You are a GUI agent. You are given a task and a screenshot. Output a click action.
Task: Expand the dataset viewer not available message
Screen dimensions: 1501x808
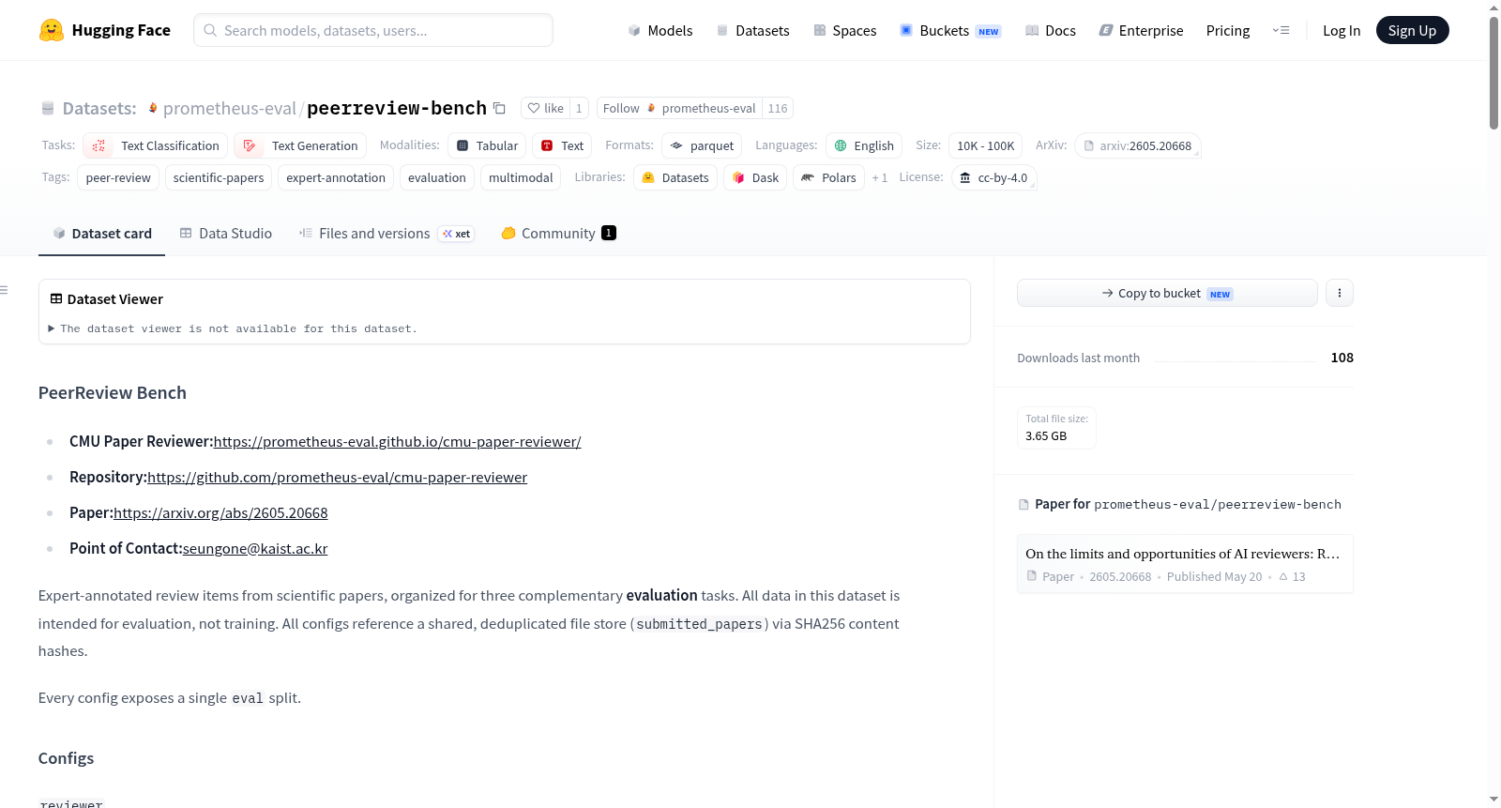click(x=233, y=328)
